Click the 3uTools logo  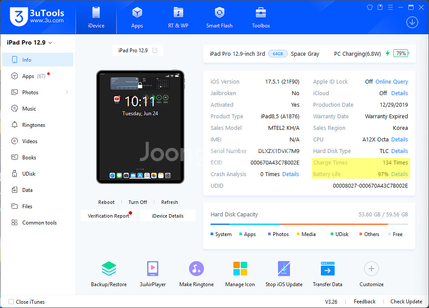pyautogui.click(x=37, y=16)
